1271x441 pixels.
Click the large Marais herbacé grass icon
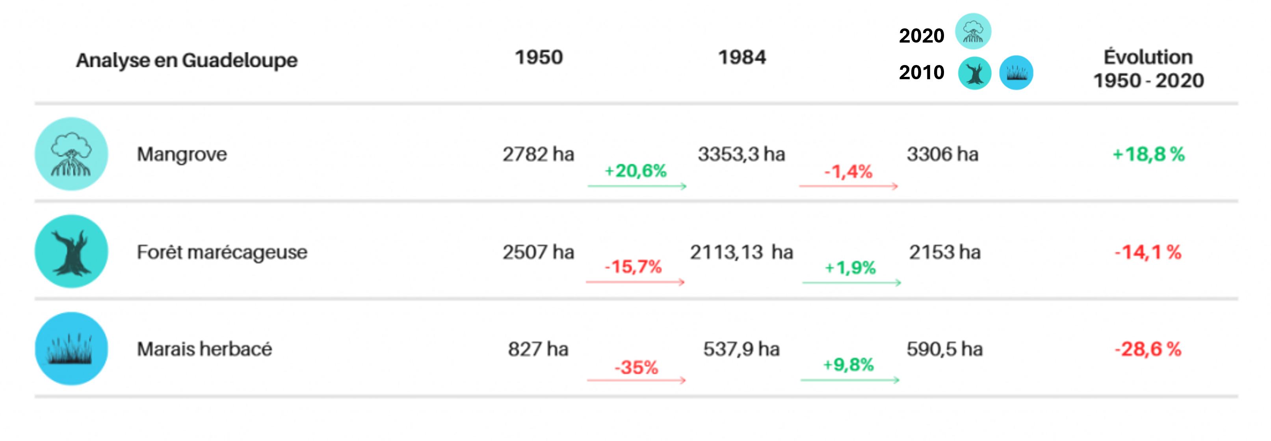(x=71, y=348)
